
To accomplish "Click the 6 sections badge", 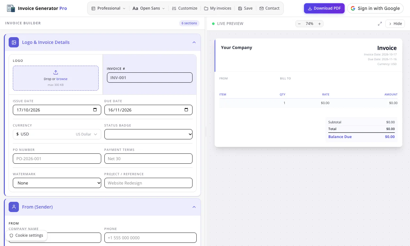I will (x=189, y=23).
